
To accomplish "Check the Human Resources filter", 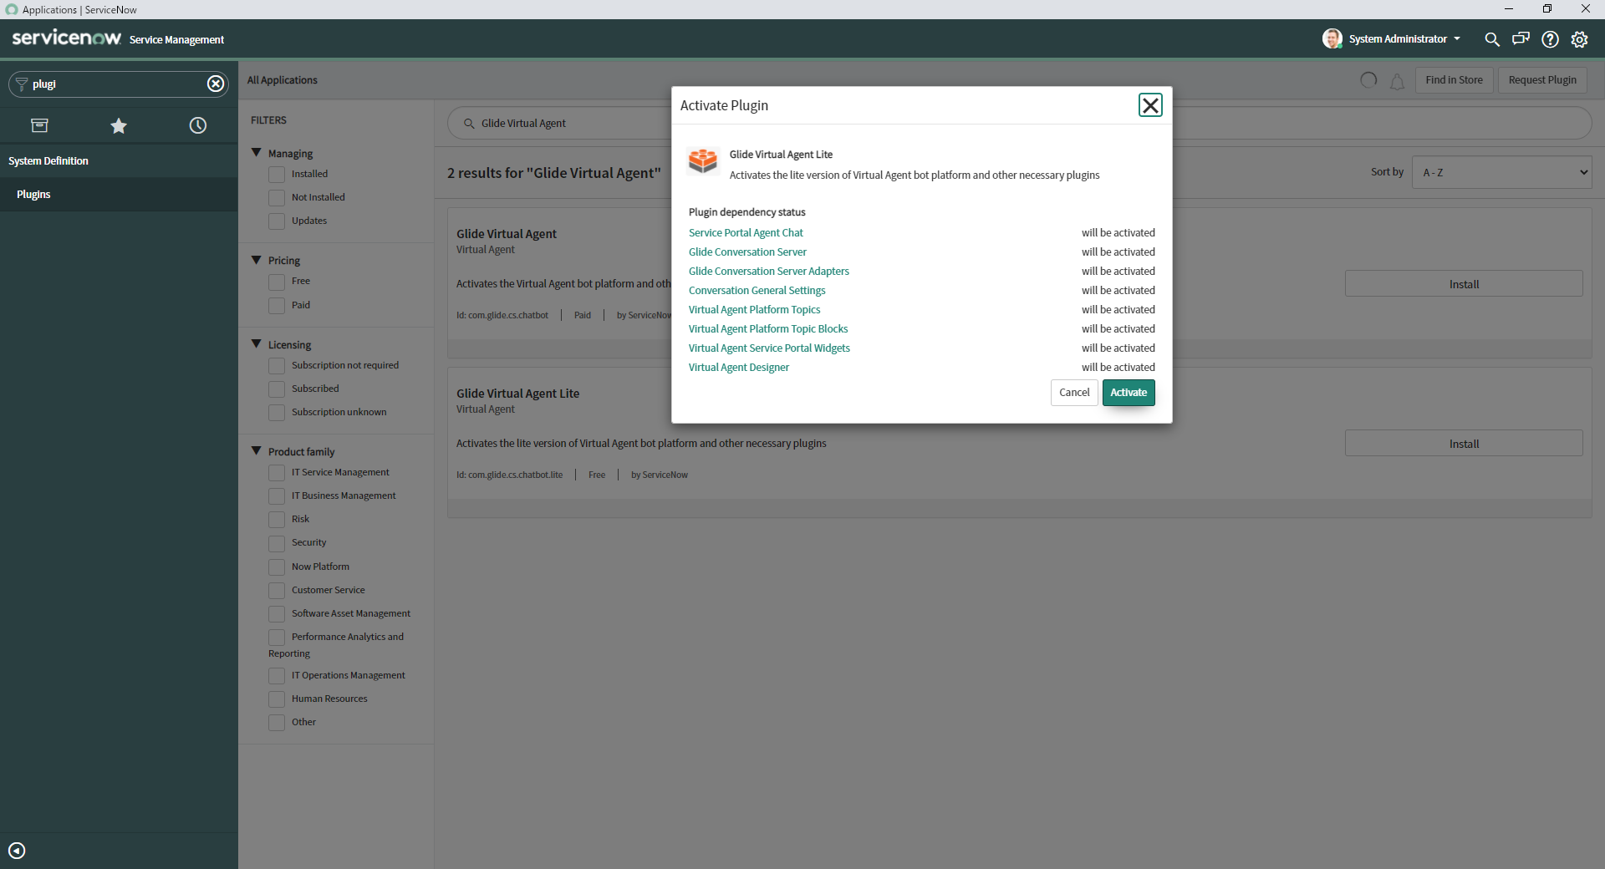I will coord(277,699).
